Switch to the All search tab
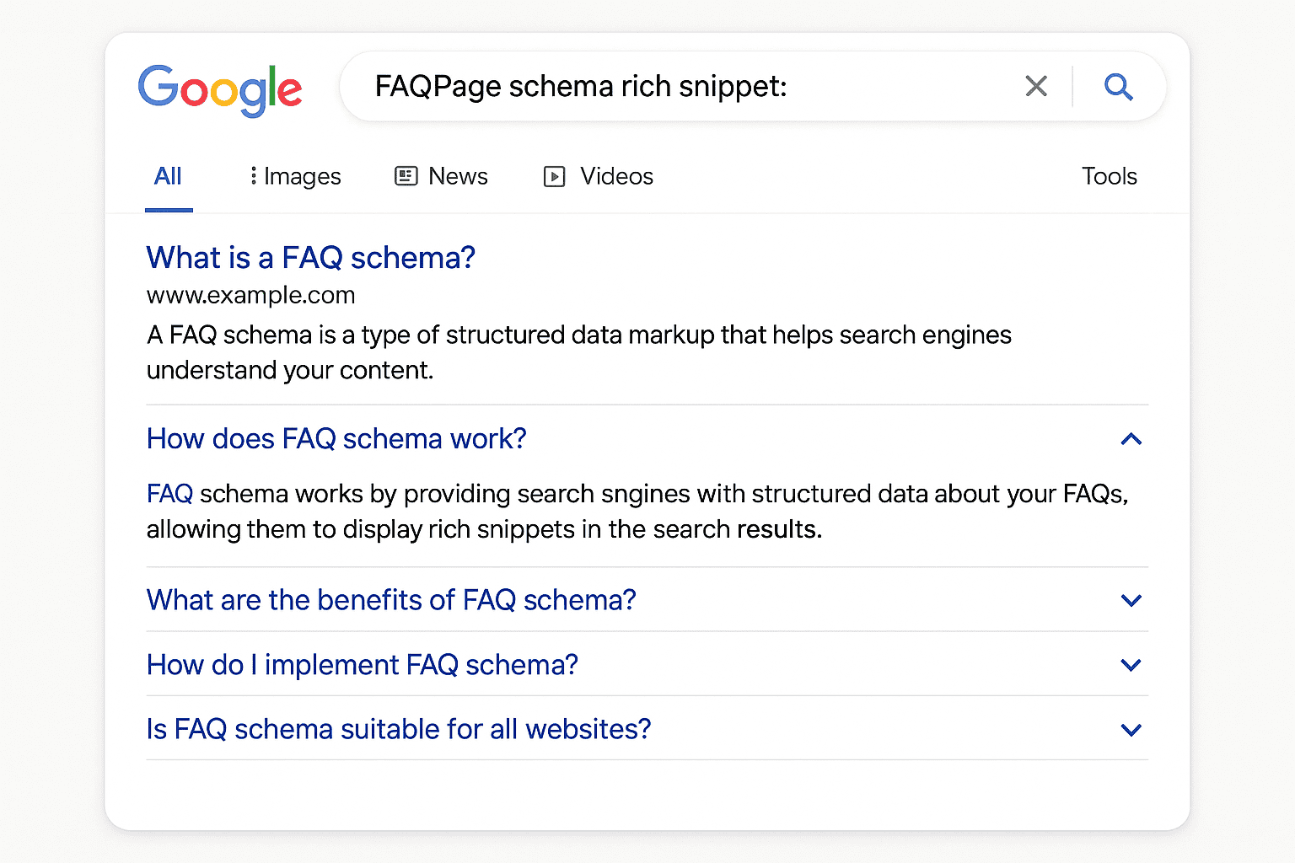 click(x=168, y=176)
